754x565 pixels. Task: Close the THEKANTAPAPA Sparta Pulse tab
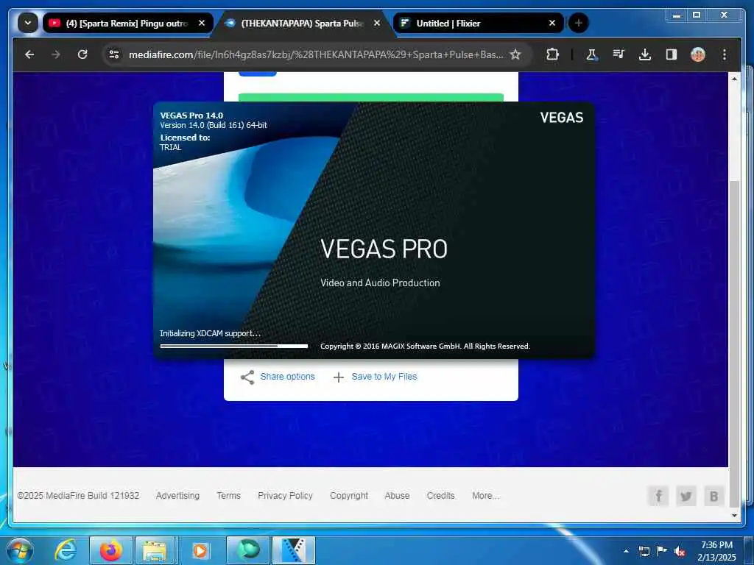point(377,23)
